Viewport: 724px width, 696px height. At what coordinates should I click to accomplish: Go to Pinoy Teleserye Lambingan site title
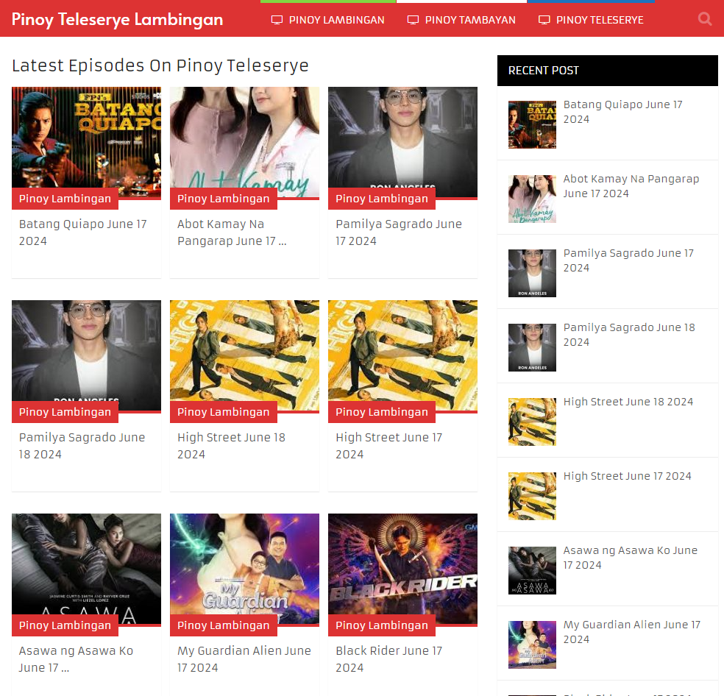117,19
